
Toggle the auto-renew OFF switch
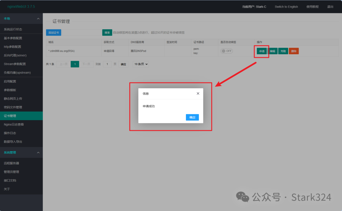tap(226, 51)
